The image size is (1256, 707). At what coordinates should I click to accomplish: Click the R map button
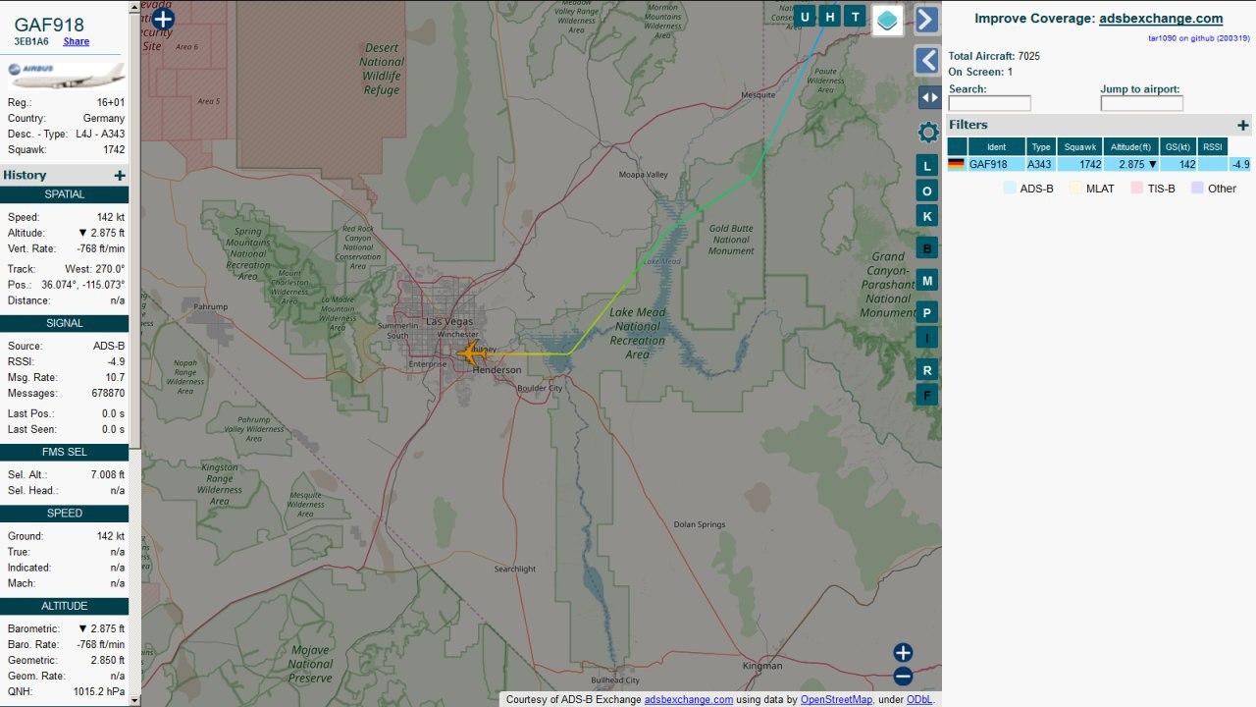click(x=927, y=370)
